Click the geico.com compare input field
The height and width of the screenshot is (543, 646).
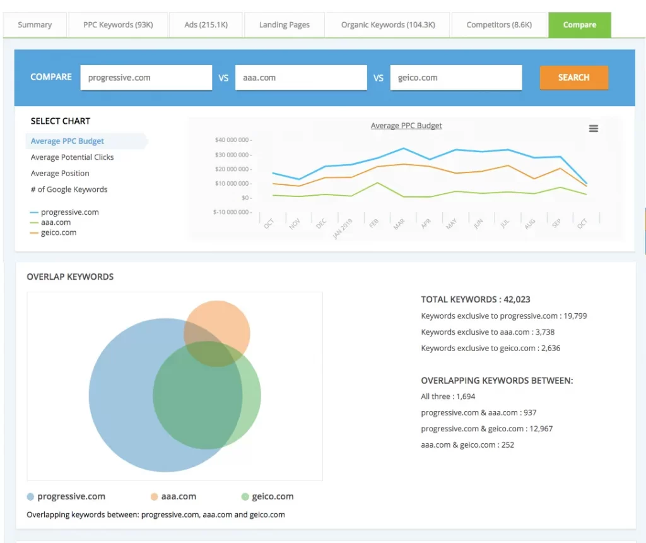pyautogui.click(x=456, y=78)
